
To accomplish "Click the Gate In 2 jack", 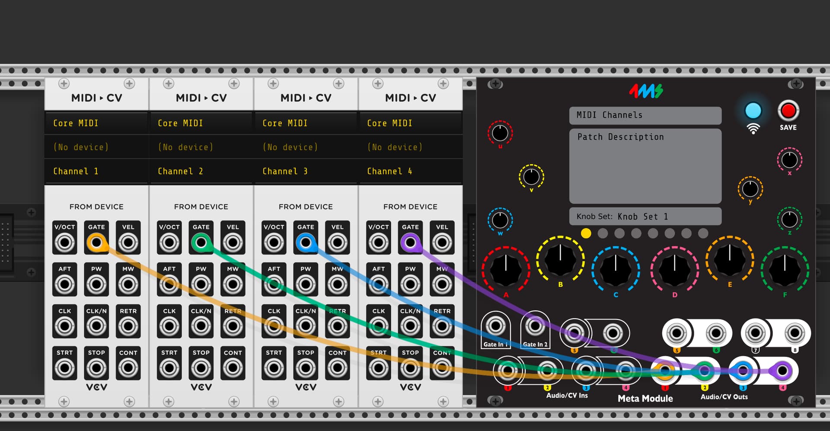I will (535, 326).
